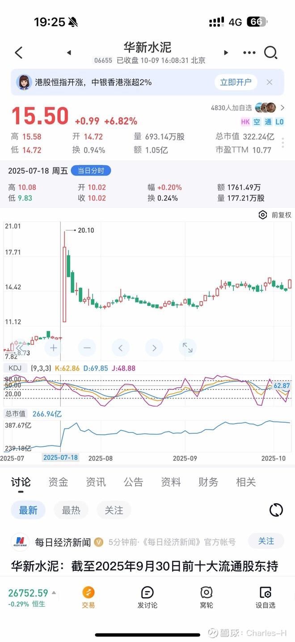This screenshot has width=295, height=642.
Task: Tap 设自选 to add to watchlist
Action: tap(265, 597)
